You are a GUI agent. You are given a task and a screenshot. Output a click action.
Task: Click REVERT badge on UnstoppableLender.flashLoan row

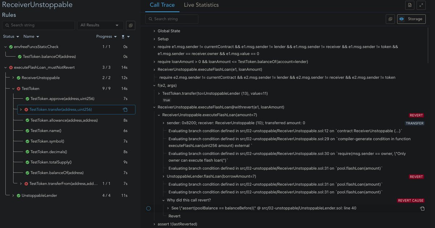416,177
